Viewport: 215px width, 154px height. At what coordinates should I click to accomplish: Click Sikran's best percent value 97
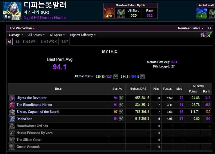coord(116,112)
